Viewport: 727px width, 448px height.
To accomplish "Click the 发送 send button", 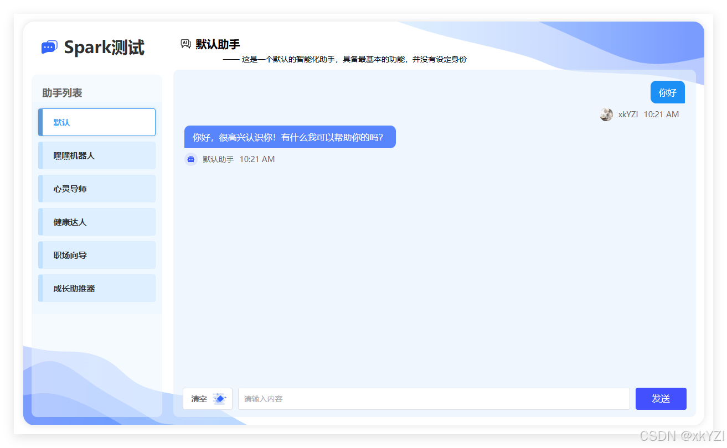I will coord(661,398).
